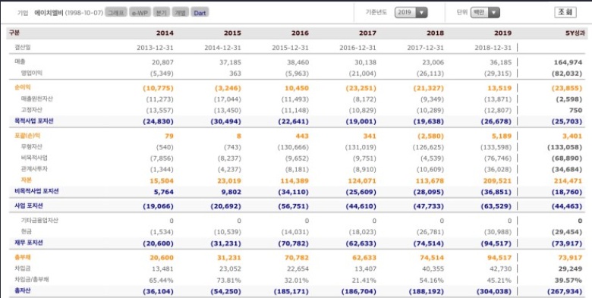Screen dimensions: 592x298
Task: Click the 구분 header cell
Action: 14,33
